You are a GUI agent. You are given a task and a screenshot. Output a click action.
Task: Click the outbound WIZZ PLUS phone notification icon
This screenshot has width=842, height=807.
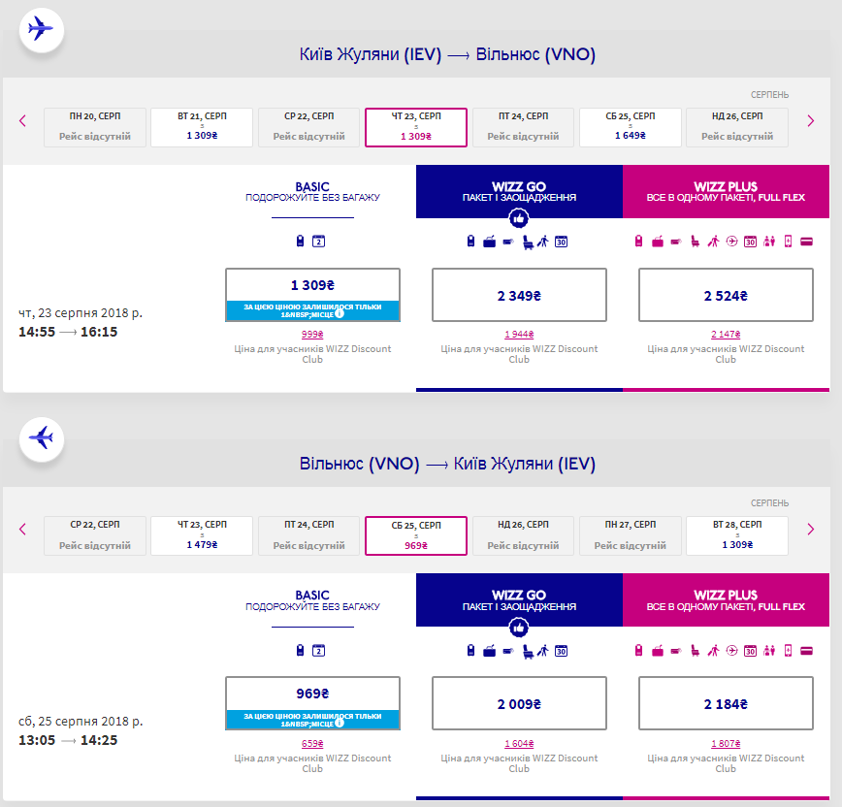(x=788, y=242)
